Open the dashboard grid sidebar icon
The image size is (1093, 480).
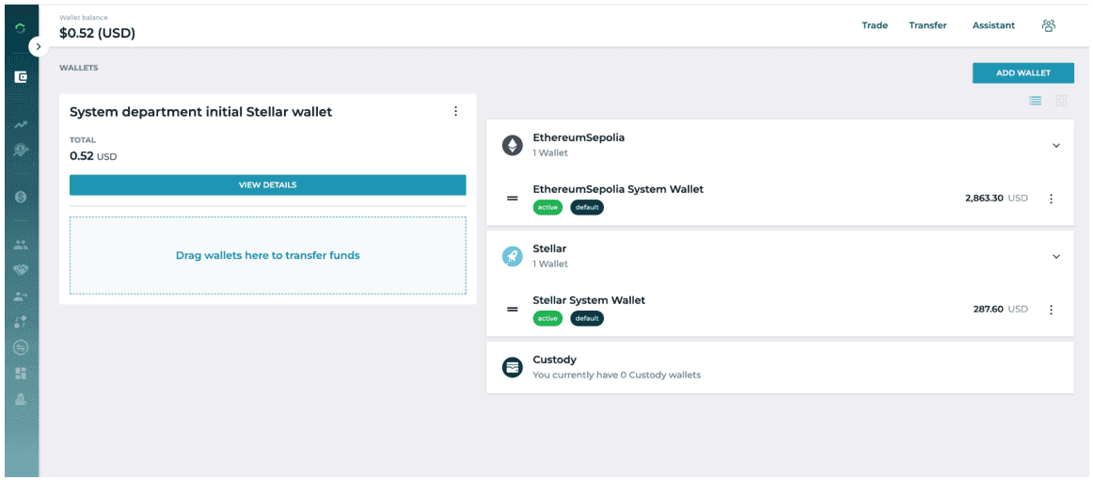point(21,374)
